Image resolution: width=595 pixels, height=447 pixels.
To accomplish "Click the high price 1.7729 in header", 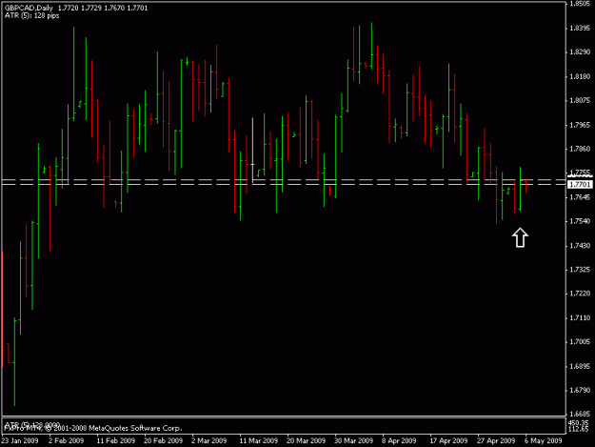I will pyautogui.click(x=91, y=8).
